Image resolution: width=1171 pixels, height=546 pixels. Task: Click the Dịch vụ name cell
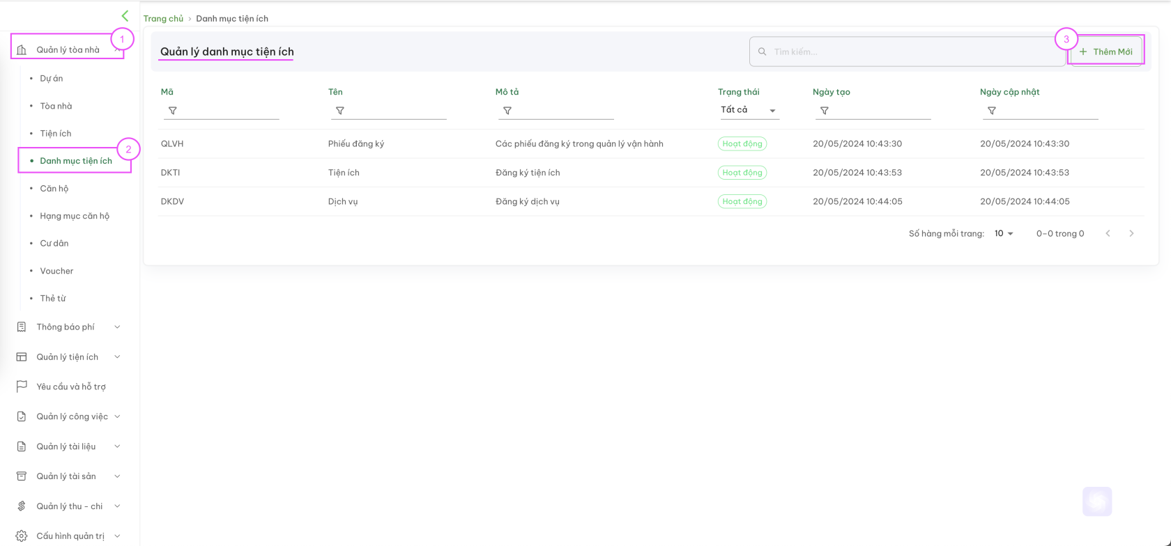pos(343,201)
